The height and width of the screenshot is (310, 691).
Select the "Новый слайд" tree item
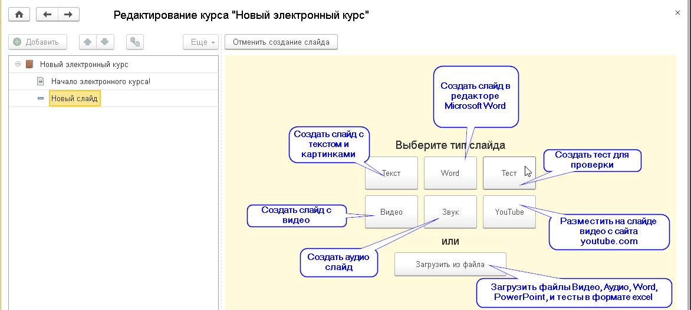(74, 98)
